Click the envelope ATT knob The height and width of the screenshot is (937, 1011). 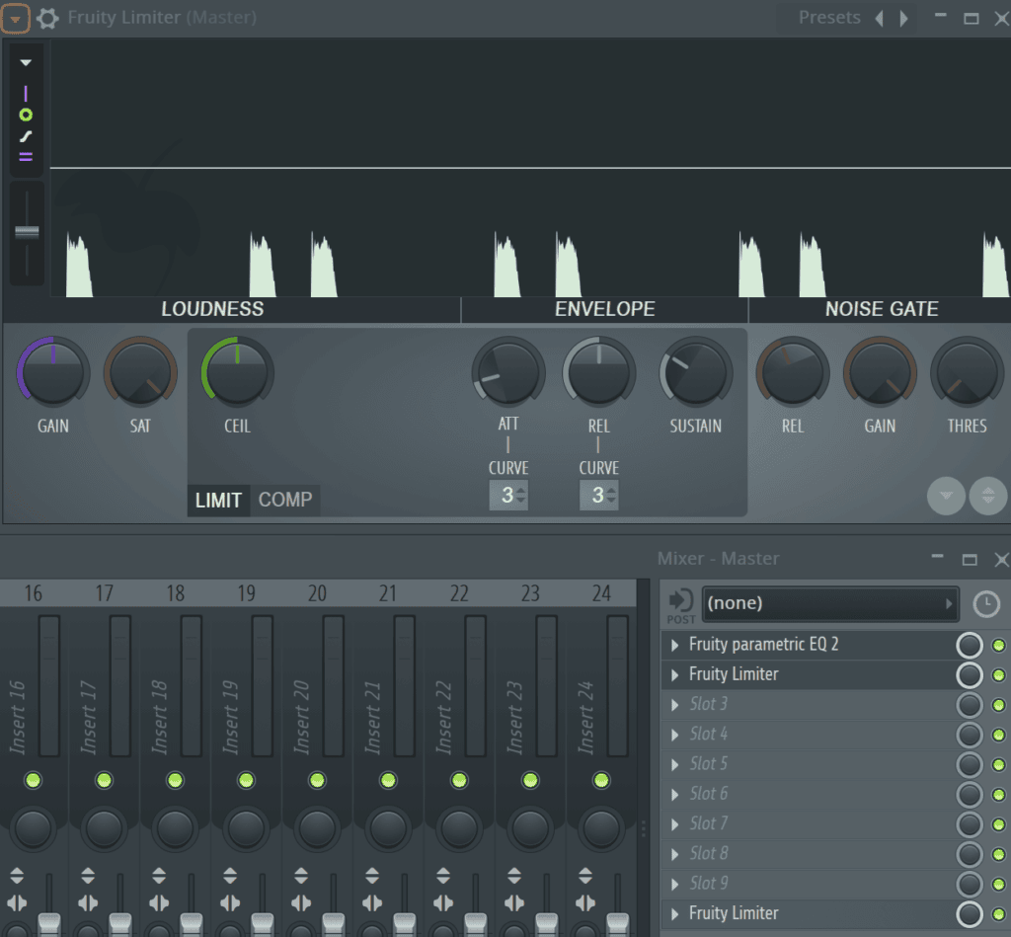(x=508, y=371)
